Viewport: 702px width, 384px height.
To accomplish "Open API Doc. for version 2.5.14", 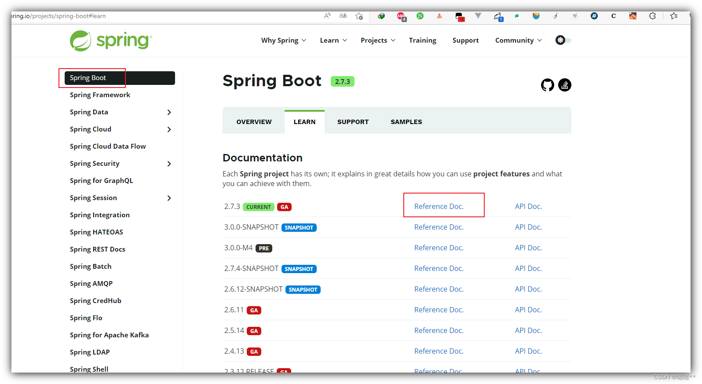I will [x=528, y=330].
